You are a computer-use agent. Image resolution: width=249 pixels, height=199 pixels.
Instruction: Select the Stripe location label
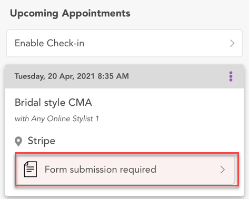point(42,141)
